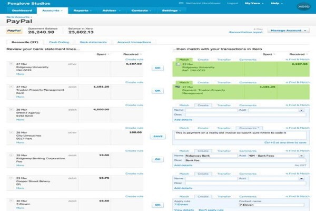Image resolution: width=316 pixels, height=211 pixels.
Task: Switch to the Account transactions tab
Action: 134,42
